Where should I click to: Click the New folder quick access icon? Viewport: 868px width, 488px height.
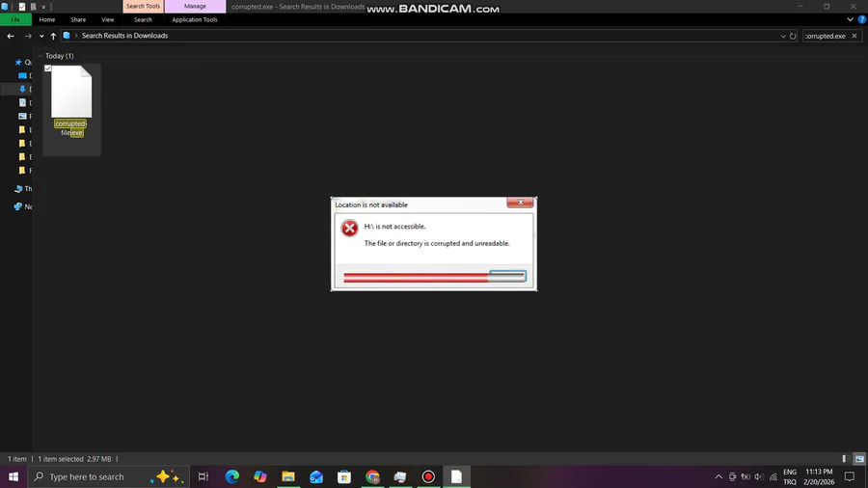[33, 7]
